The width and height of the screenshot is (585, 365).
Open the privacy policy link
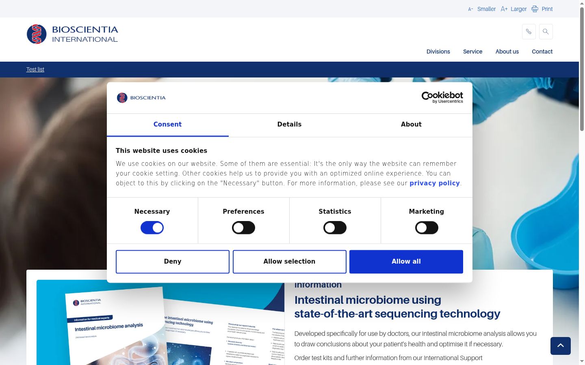tap(435, 183)
